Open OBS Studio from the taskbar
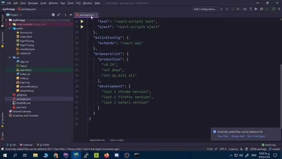 tap(127, 155)
